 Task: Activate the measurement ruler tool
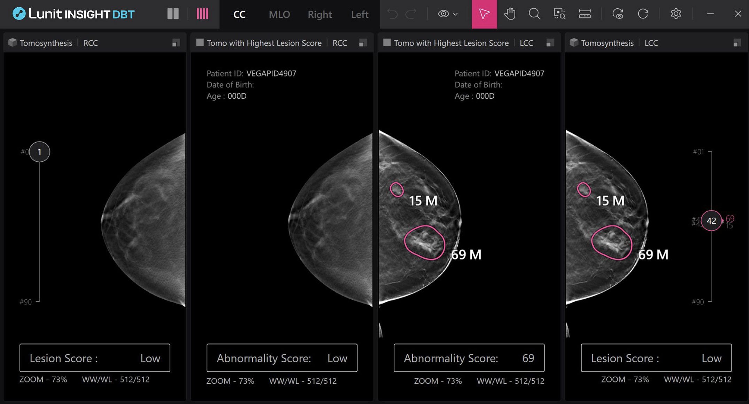point(585,14)
